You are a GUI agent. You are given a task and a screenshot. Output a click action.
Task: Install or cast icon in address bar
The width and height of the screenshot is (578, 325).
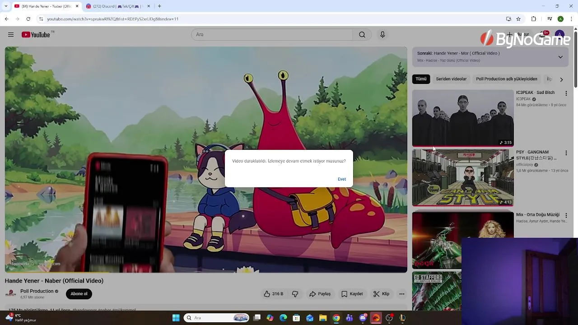(508, 19)
